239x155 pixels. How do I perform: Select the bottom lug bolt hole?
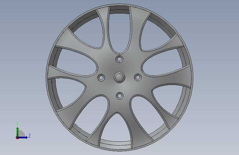pyautogui.click(x=120, y=96)
